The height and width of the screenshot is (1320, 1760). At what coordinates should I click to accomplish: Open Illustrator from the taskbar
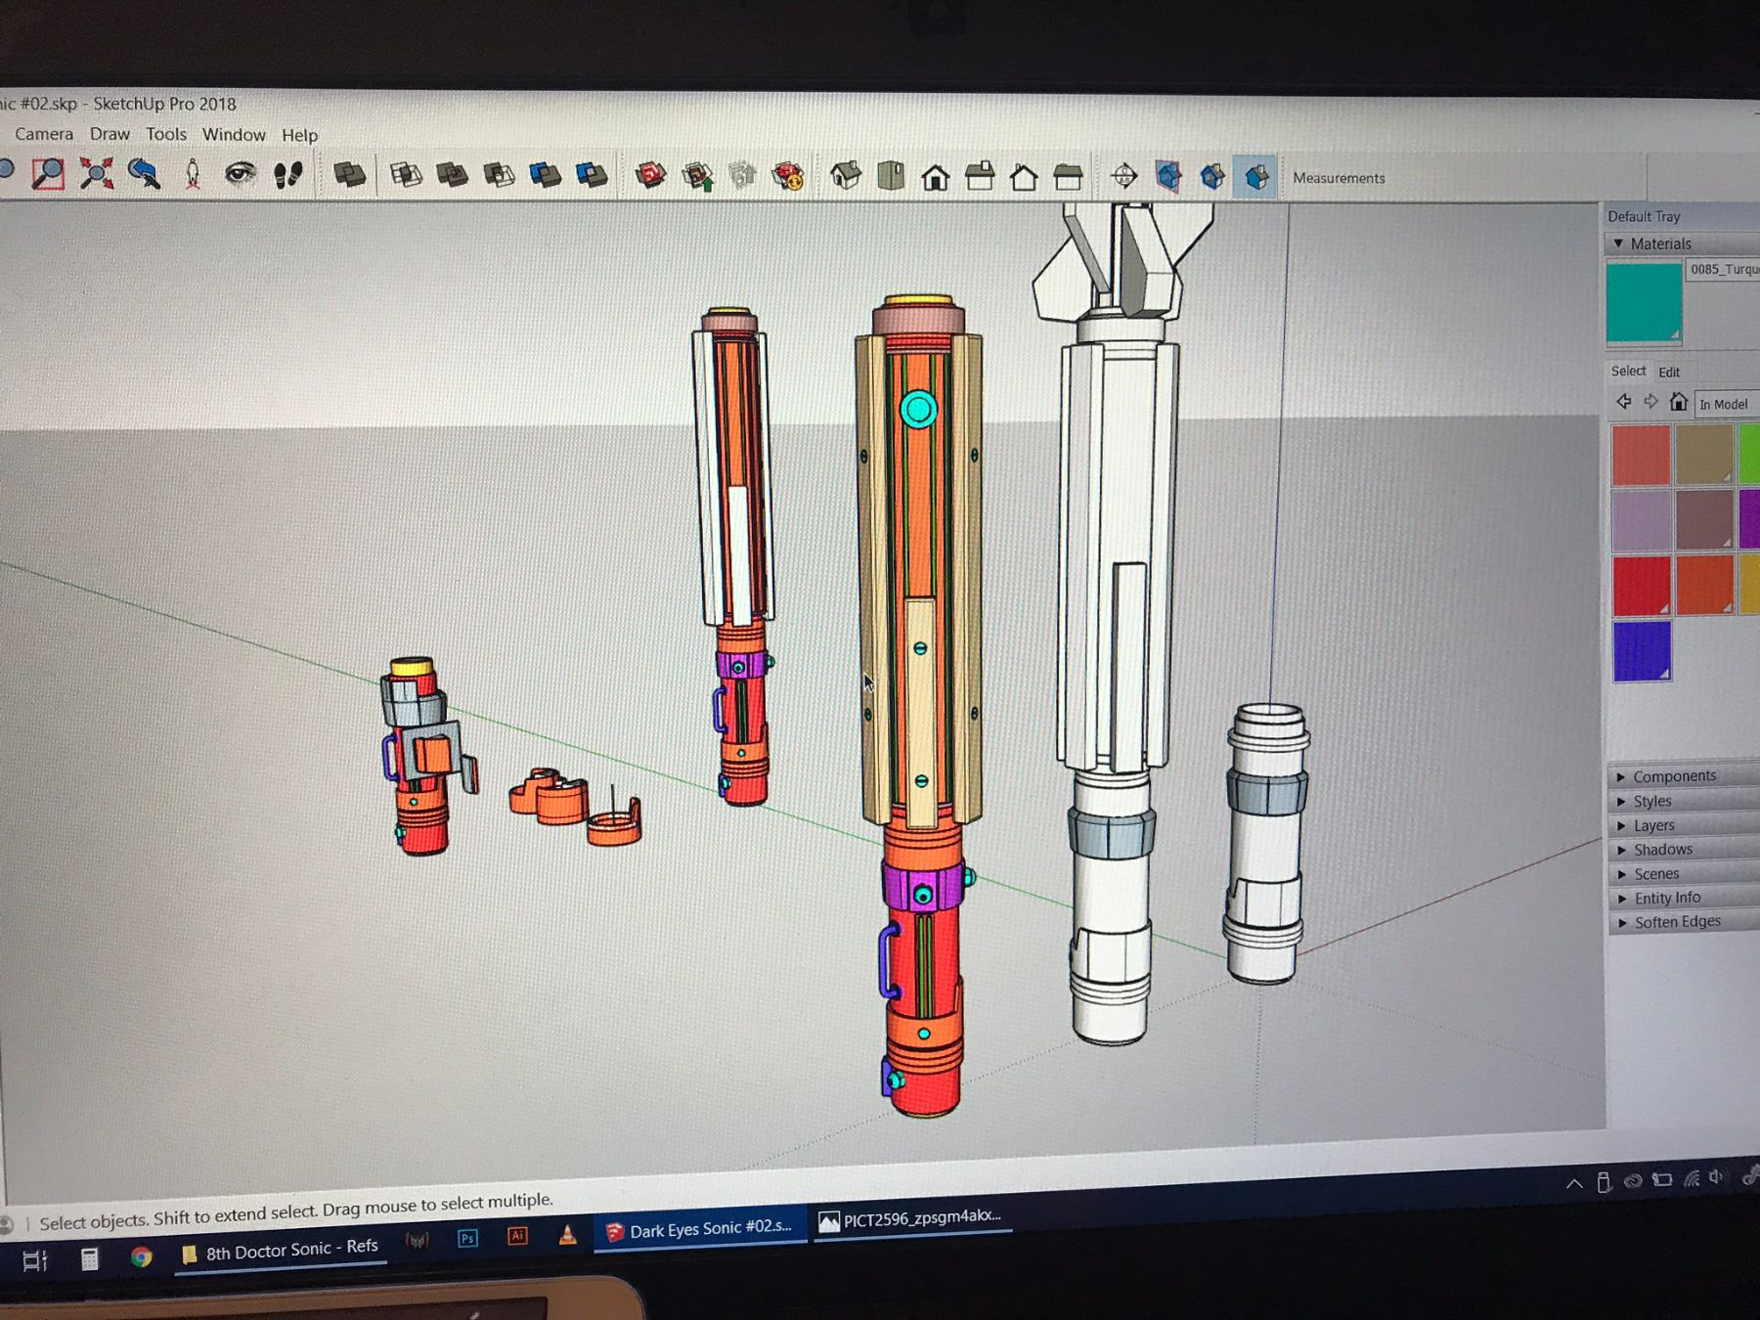517,1236
